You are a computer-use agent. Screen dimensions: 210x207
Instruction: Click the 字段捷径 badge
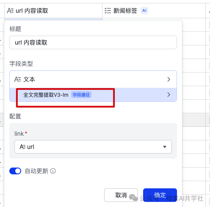pos(81,95)
